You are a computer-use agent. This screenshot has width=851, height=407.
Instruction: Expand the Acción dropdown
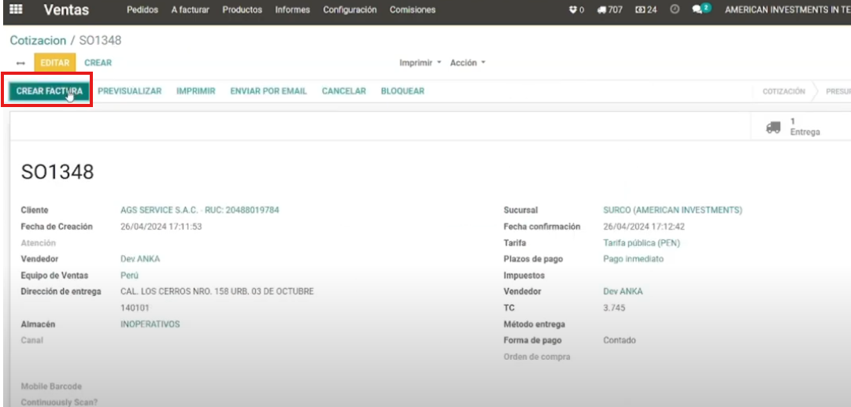tap(468, 63)
